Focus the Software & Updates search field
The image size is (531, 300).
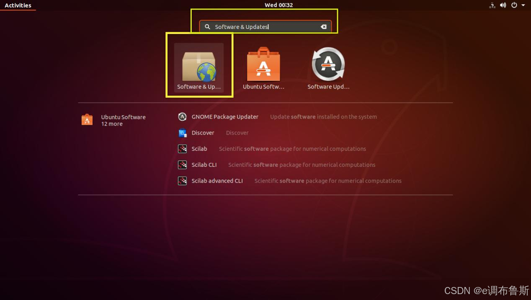coord(265,27)
